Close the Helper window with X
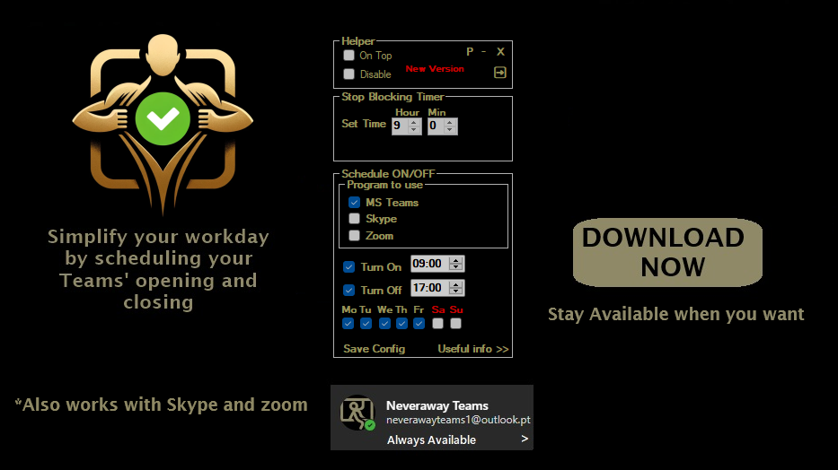The image size is (838, 470). pos(500,52)
